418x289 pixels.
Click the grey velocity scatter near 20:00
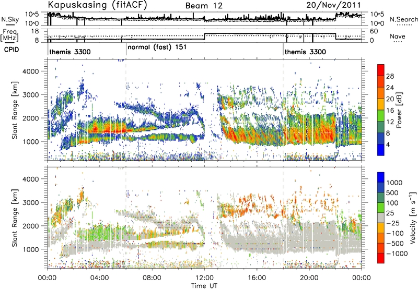point(309,237)
